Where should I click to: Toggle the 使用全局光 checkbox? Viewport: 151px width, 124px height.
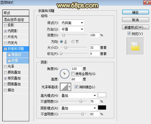(73, 74)
